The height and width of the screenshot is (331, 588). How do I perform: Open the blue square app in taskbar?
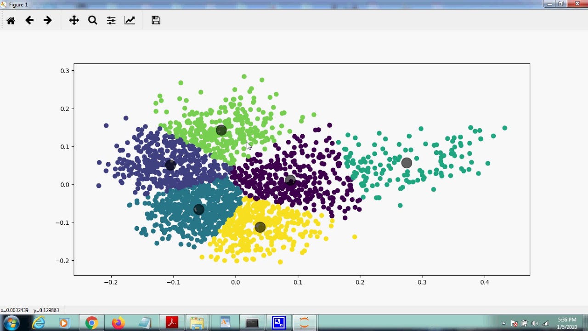tap(279, 323)
